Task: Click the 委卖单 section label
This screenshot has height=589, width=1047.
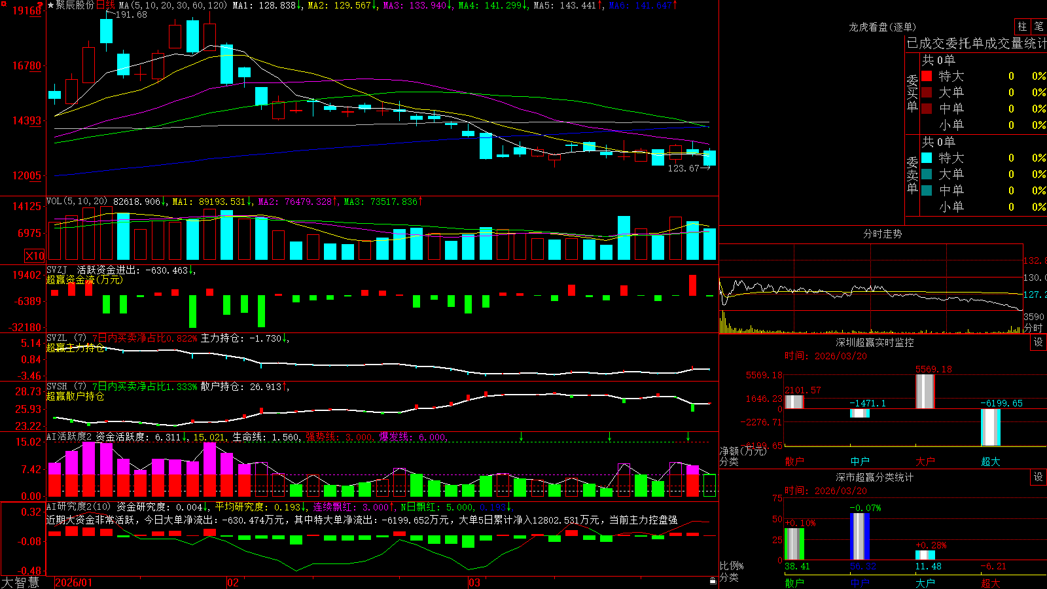Action: click(912, 175)
